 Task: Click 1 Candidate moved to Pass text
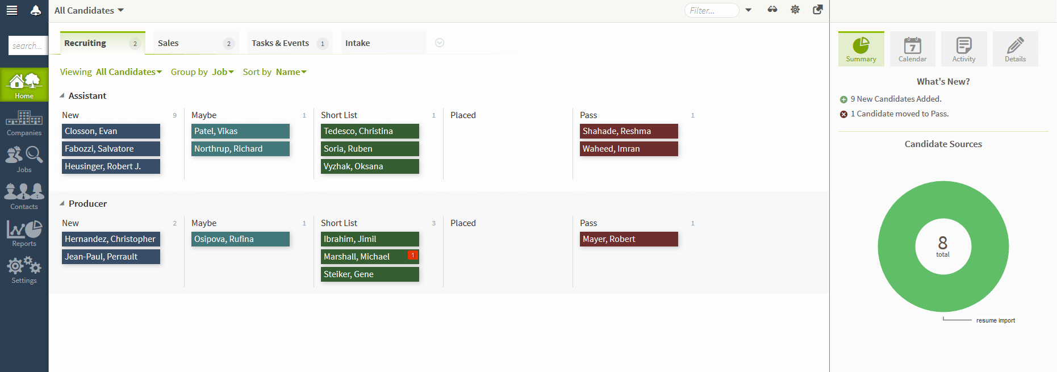(x=900, y=114)
